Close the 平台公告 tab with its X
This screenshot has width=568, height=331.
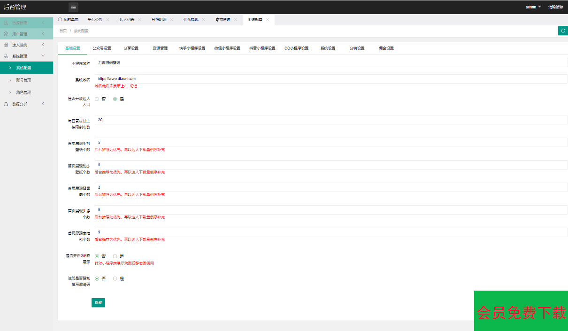[107, 20]
